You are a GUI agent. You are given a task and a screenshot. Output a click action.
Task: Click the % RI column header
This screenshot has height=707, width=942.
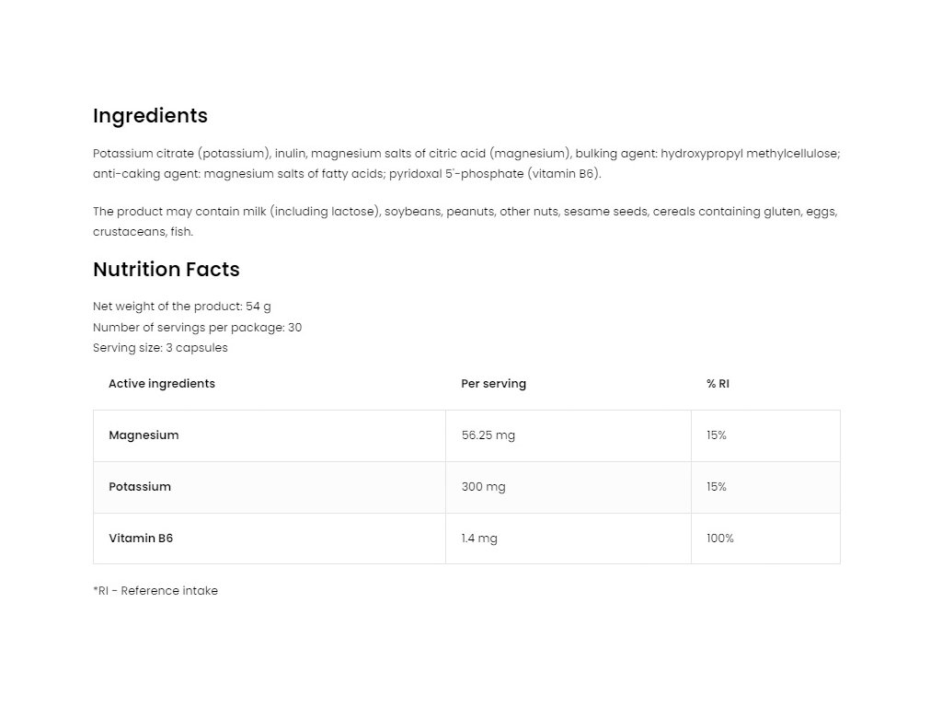point(718,384)
